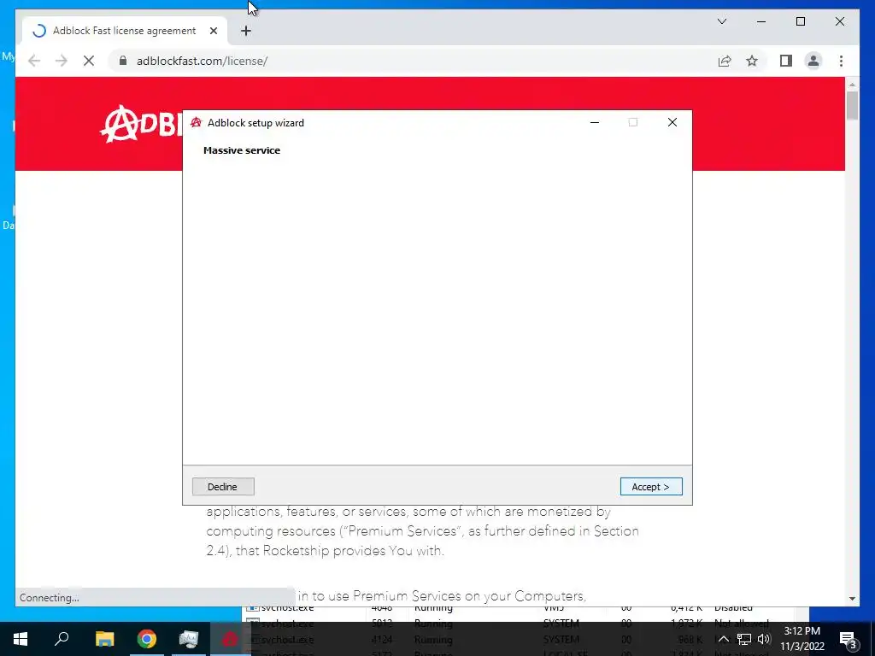
Task: Open the Chrome three-dot menu
Action: click(841, 61)
